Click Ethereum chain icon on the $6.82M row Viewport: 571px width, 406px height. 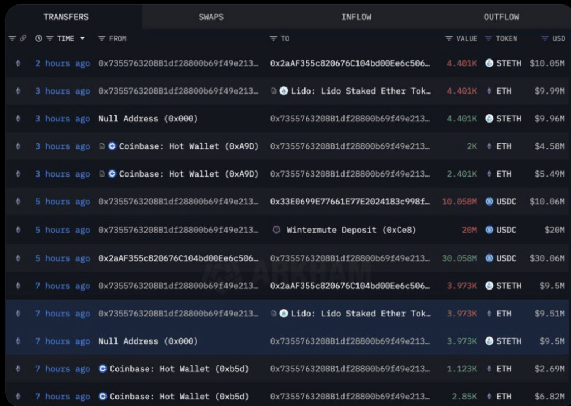pos(18,397)
